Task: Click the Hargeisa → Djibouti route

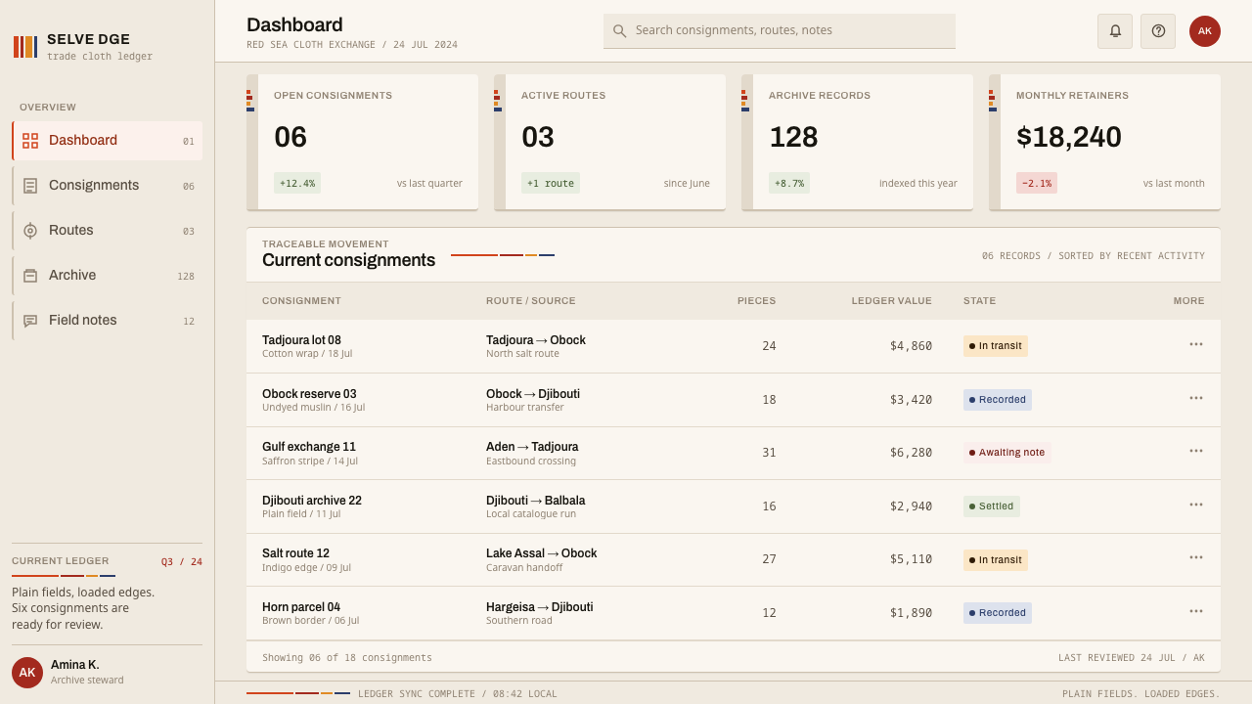Action: pyautogui.click(x=539, y=607)
